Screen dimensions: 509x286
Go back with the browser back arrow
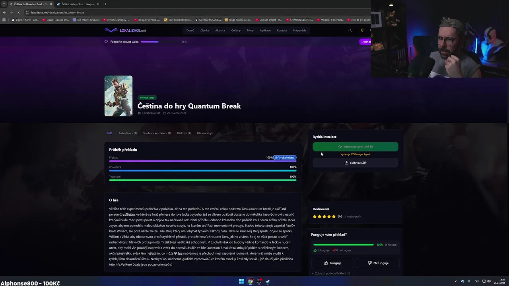coord(4,12)
